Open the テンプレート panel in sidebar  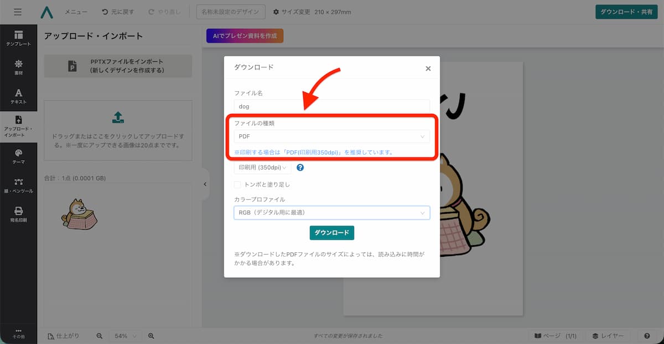pyautogui.click(x=18, y=38)
